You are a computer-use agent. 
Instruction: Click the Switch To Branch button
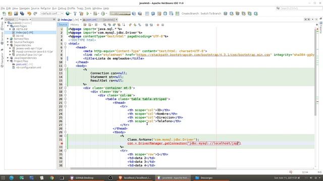pyautogui.click(x=211, y=14)
